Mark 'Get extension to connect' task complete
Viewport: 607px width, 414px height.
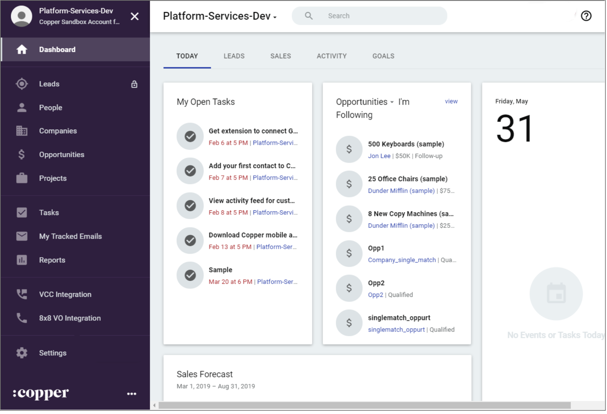coord(190,136)
